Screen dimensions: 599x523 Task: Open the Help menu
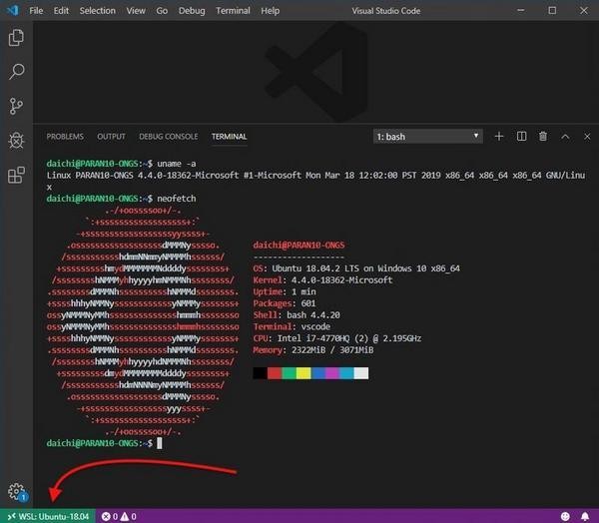pyautogui.click(x=271, y=11)
